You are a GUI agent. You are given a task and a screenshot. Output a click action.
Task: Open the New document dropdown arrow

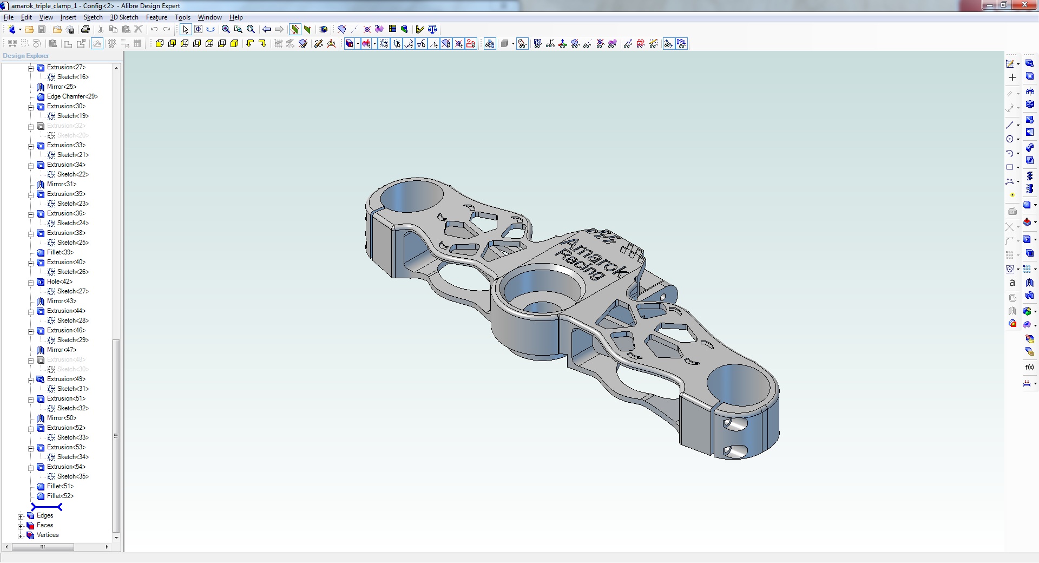coord(20,29)
